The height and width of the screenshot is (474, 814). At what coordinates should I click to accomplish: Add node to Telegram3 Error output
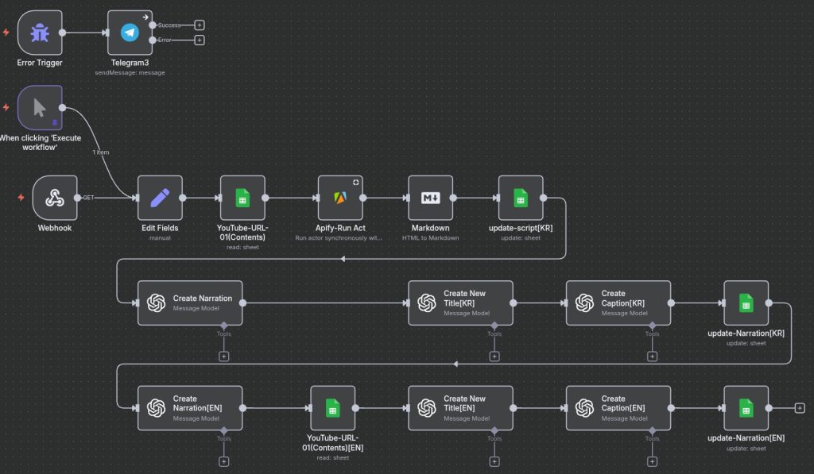pos(200,40)
